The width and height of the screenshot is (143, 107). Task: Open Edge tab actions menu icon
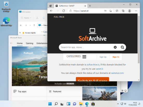click(x=51, y=6)
